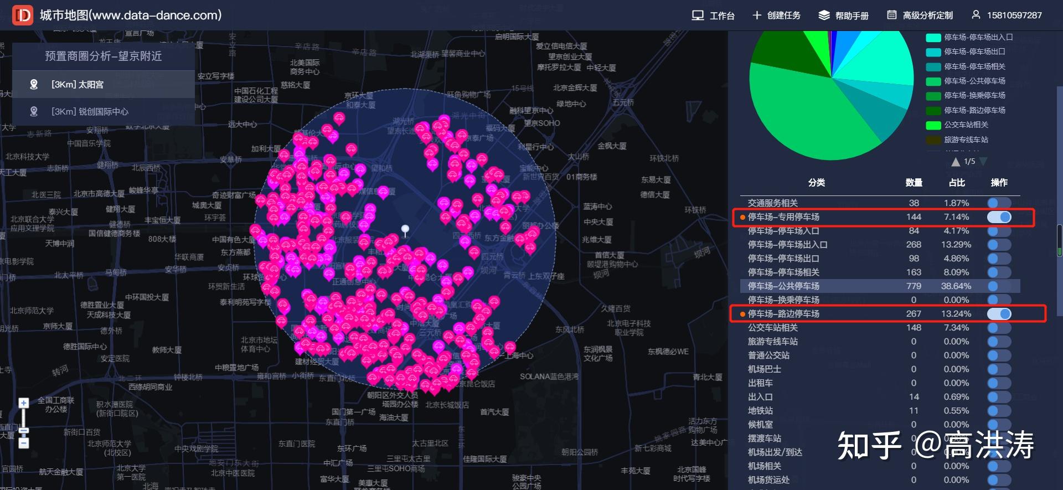The image size is (1063, 490).
Task: Select the [3Km] 锐创国际中心 location
Action: [x=103, y=111]
